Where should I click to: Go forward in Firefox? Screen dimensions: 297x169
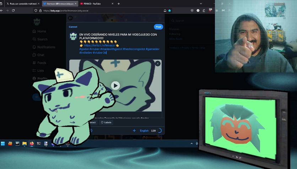[7, 11]
